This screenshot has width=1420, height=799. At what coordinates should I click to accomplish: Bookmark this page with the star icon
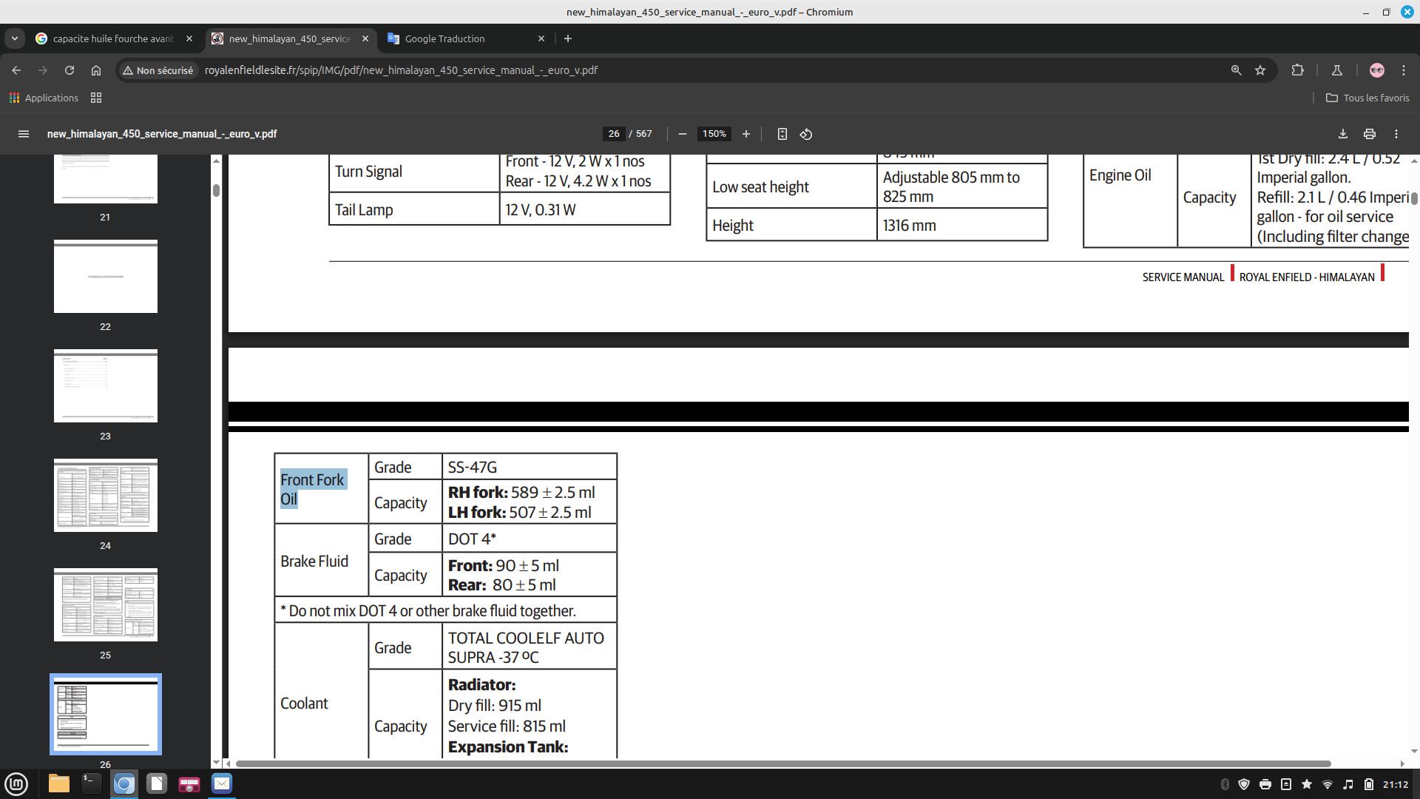(1260, 70)
